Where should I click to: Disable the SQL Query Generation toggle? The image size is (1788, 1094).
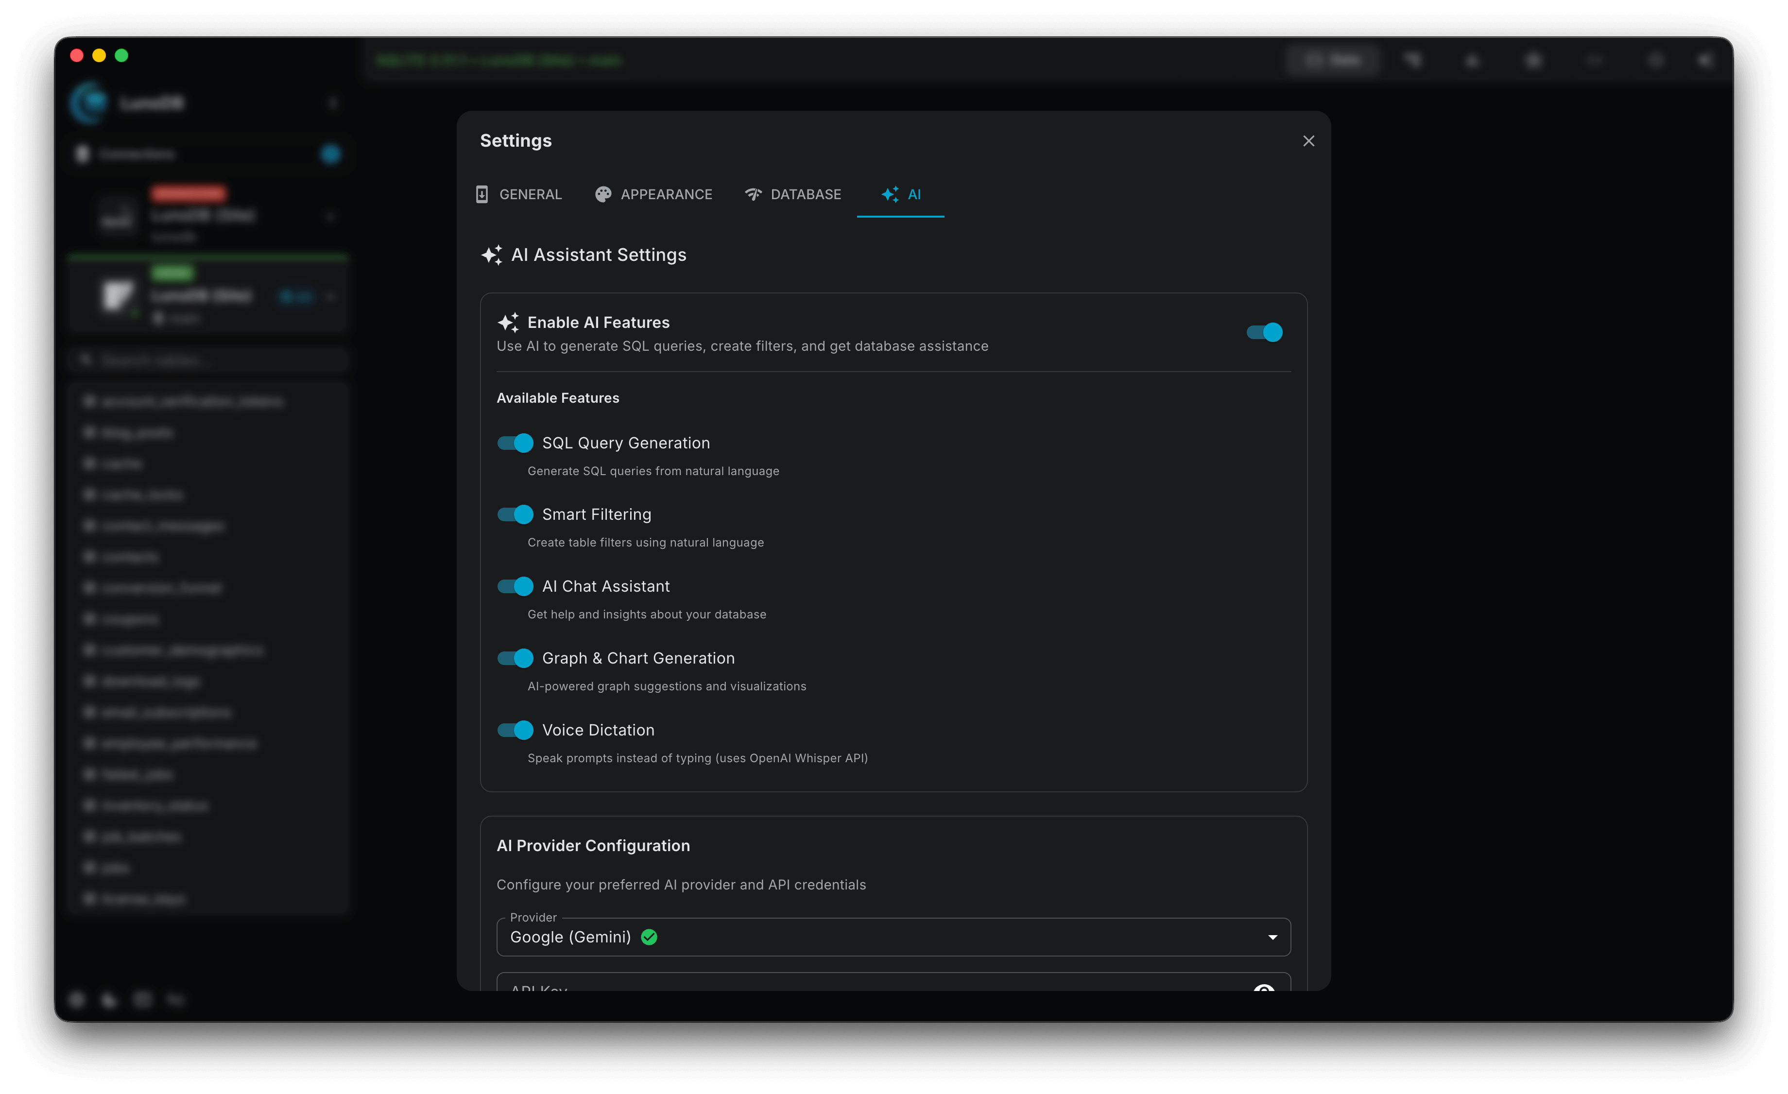[515, 443]
